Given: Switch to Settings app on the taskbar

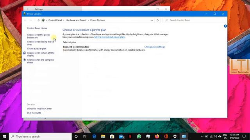Looking at the screenshot, I should (175, 136).
